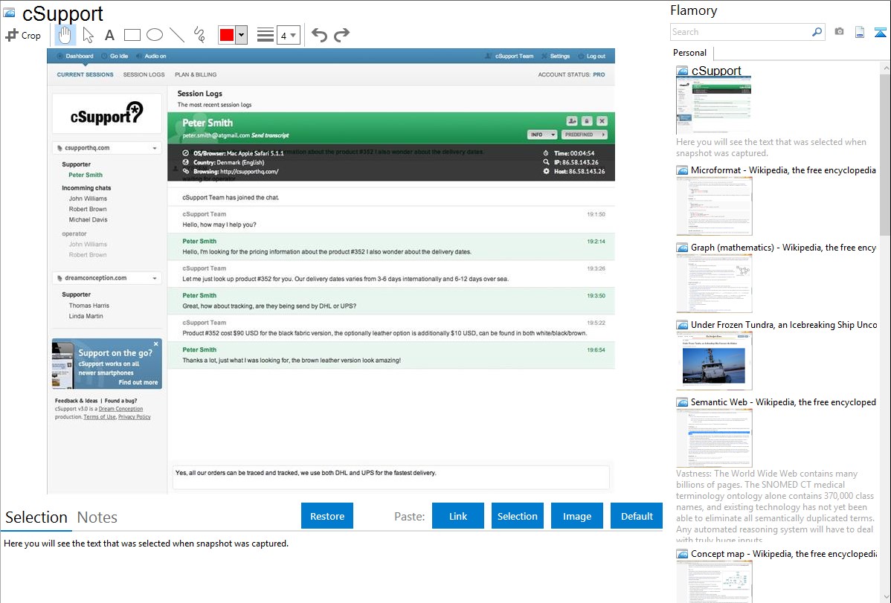Toggle the Go idle status
Screen dimensions: 891x603
coord(115,57)
